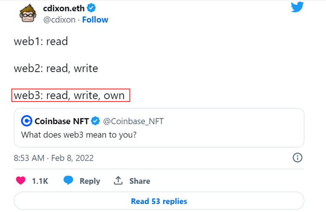Screen dimensions: 326x212
Task: Click the 1.1K likes count
Action: click(x=40, y=181)
